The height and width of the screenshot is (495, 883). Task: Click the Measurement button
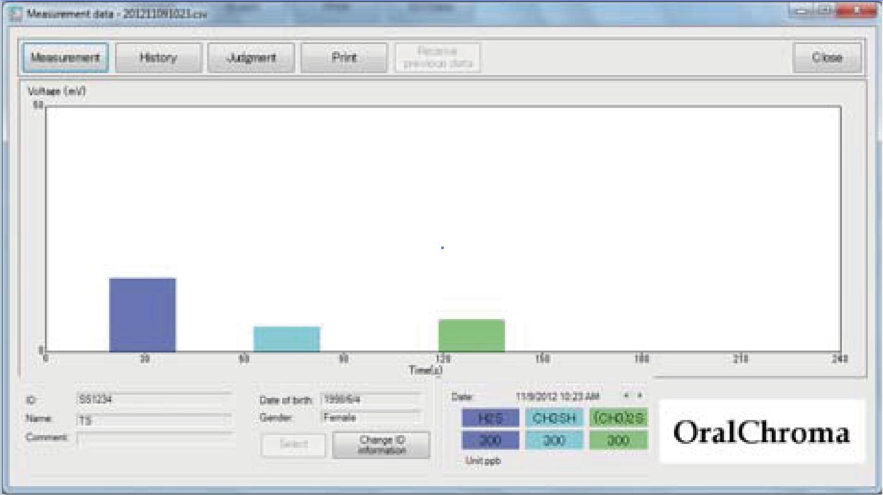[66, 57]
